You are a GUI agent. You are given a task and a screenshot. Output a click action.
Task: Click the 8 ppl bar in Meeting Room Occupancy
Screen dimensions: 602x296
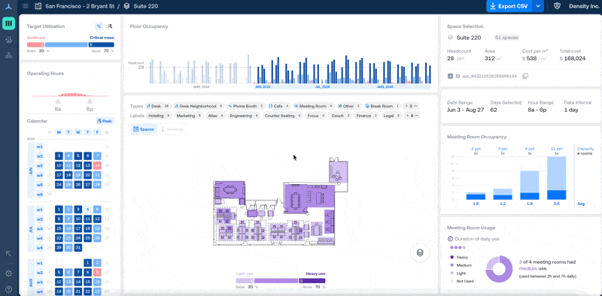click(x=530, y=186)
